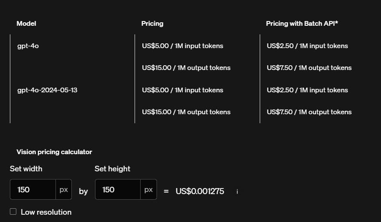Click the px unit in width box

(x=64, y=189)
